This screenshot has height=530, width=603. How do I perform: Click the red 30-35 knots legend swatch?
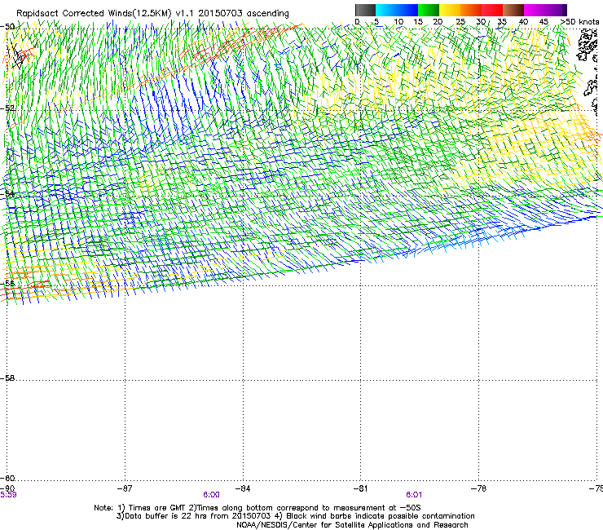[x=492, y=10]
